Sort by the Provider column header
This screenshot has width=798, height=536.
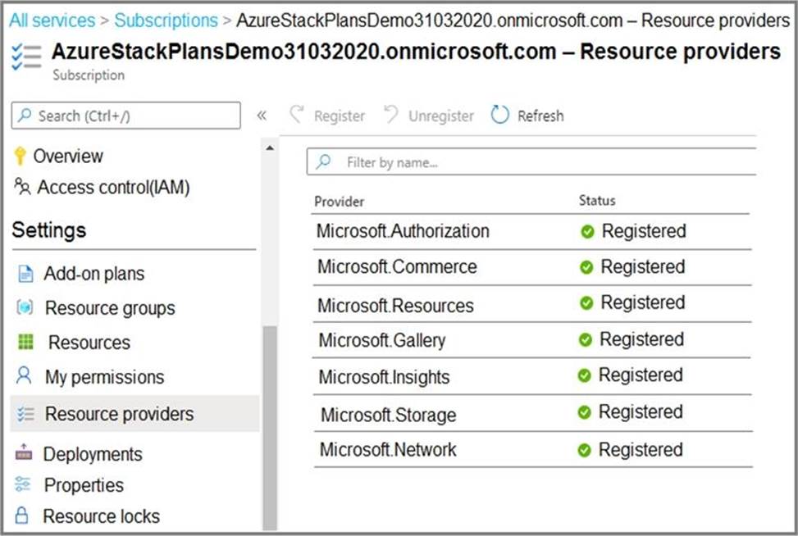coord(339,202)
